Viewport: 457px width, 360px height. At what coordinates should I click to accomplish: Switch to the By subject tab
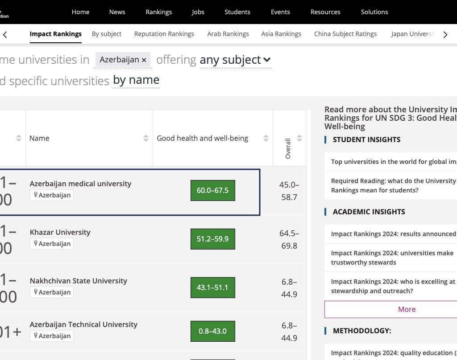click(x=107, y=34)
